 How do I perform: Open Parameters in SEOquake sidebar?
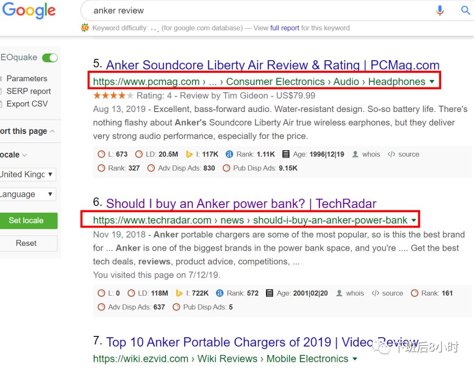[x=27, y=79]
